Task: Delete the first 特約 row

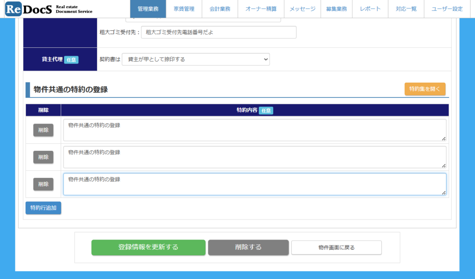Action: pos(43,130)
